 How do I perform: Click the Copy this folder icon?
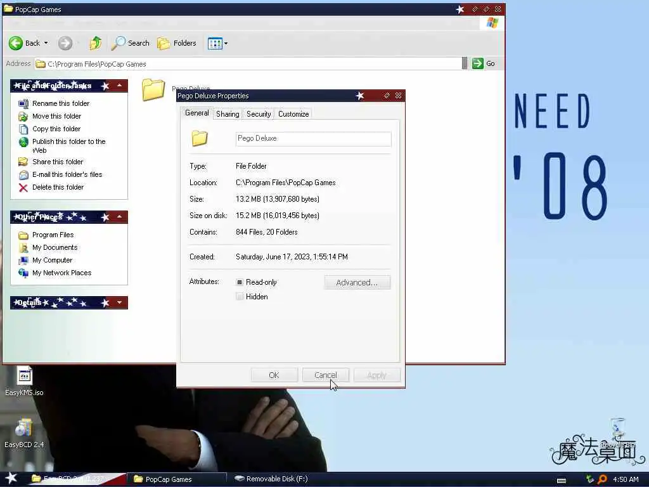point(23,129)
